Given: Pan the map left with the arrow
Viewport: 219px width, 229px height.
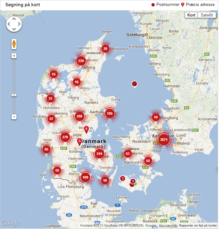Looking at the screenshot, I should [9, 24].
